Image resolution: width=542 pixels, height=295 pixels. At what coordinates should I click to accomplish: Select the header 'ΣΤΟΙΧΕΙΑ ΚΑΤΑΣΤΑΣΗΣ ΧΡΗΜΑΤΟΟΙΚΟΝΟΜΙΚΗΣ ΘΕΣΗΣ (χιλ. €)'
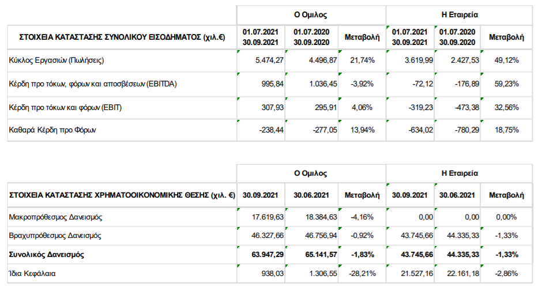(122, 195)
